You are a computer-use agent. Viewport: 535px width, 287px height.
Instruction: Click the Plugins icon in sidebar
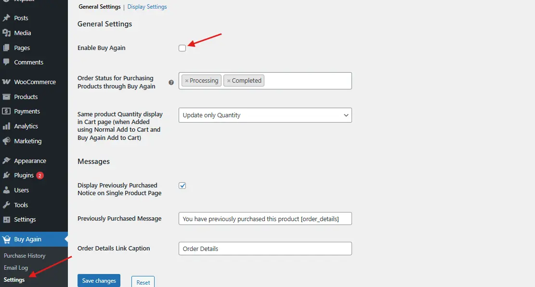pos(6,175)
